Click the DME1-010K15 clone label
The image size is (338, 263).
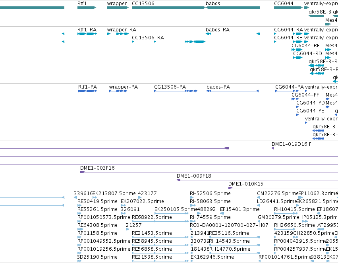[x=246, y=184]
